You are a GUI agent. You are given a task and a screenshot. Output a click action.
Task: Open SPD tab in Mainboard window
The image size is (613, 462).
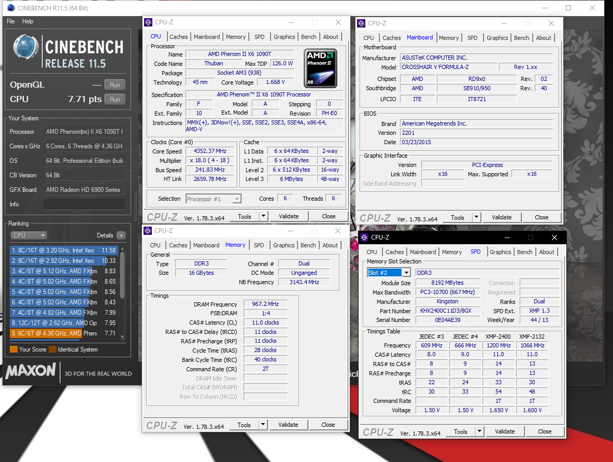tap(472, 38)
